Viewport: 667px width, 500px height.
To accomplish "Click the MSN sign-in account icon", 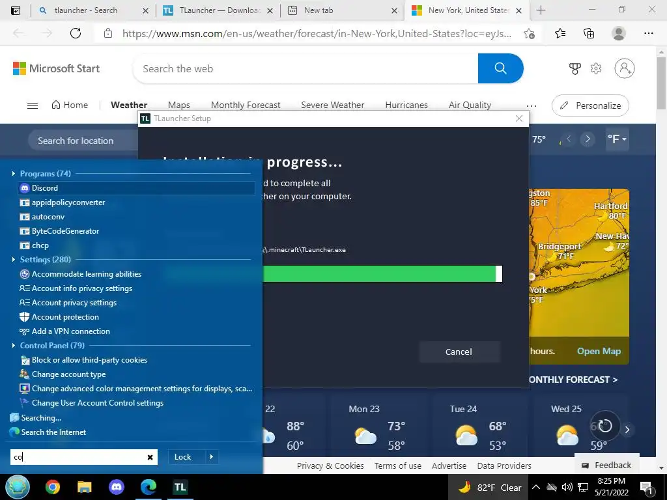I will click(x=625, y=68).
